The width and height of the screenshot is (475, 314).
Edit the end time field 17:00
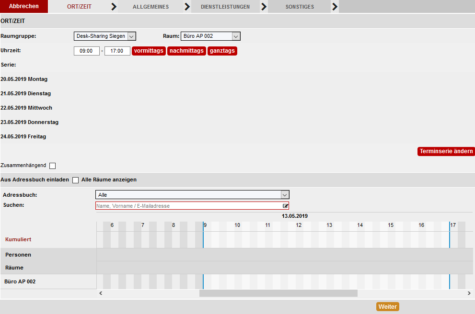click(117, 51)
